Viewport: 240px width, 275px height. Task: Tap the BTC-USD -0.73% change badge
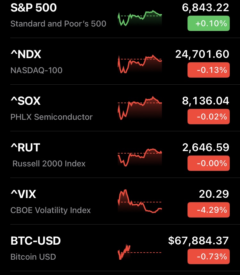tap(208, 256)
